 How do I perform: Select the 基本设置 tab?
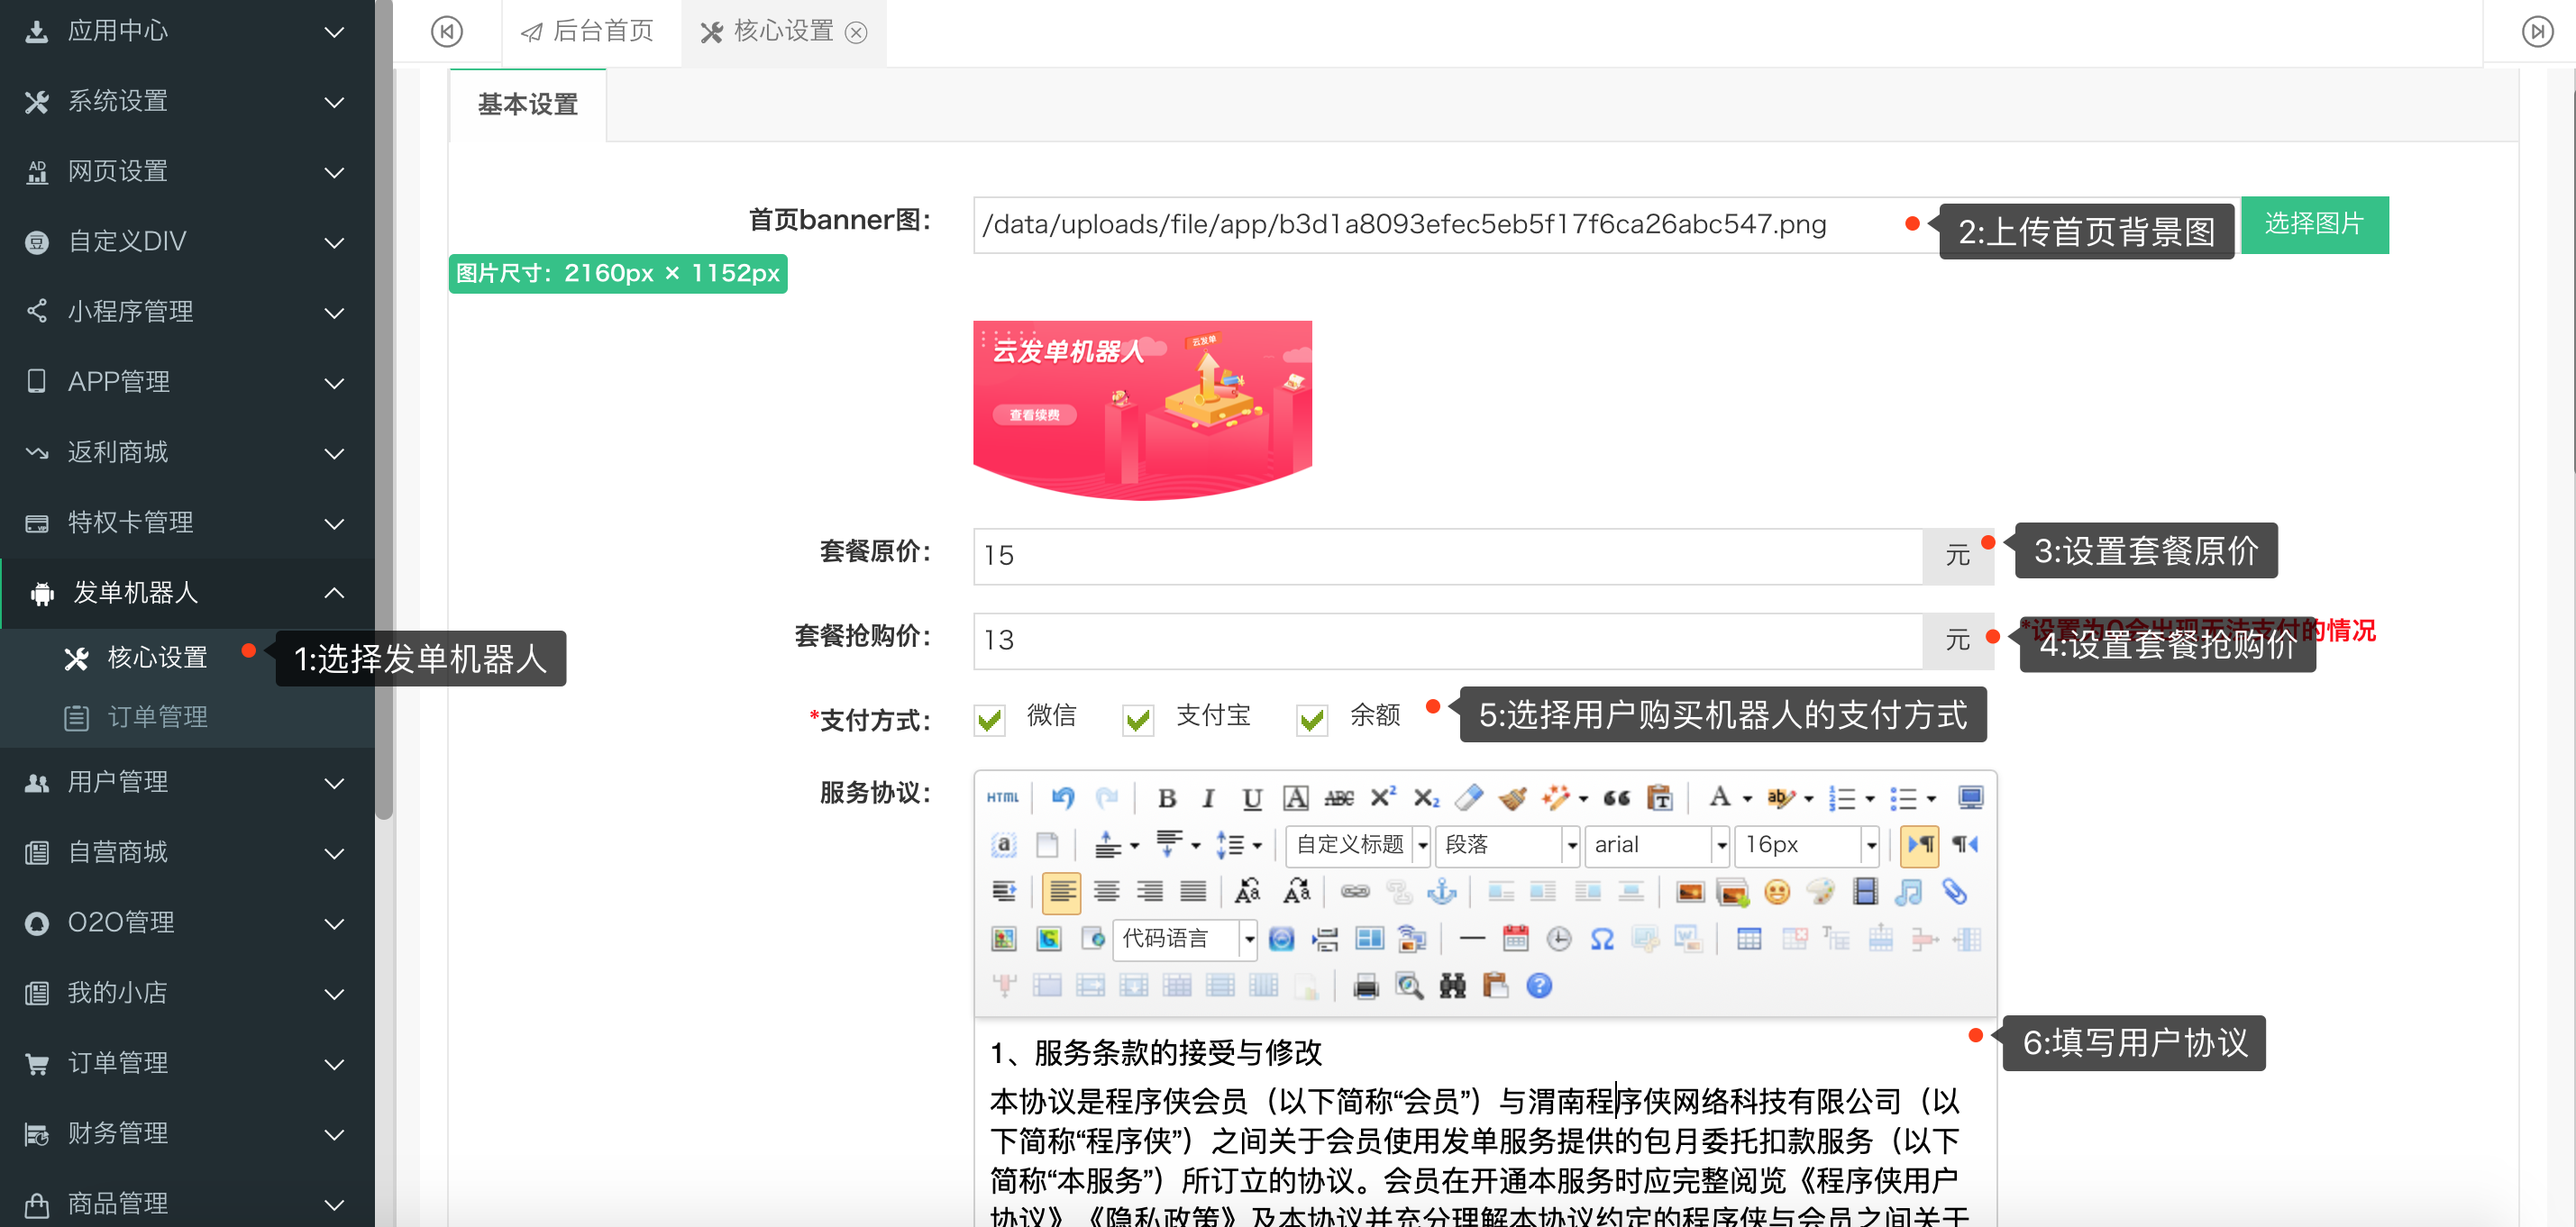[528, 104]
